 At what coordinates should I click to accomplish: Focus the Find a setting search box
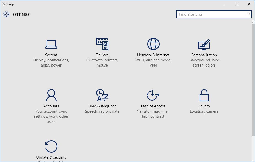pyautogui.click(x=214, y=14)
